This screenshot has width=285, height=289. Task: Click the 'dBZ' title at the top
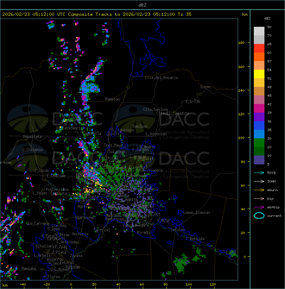142,5
